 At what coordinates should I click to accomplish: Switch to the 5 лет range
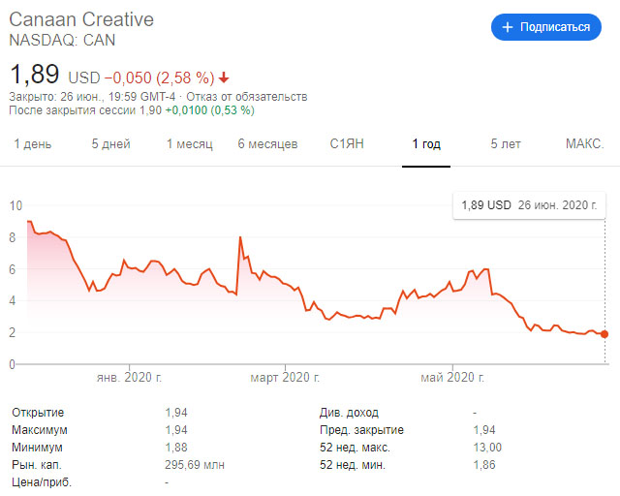(506, 144)
